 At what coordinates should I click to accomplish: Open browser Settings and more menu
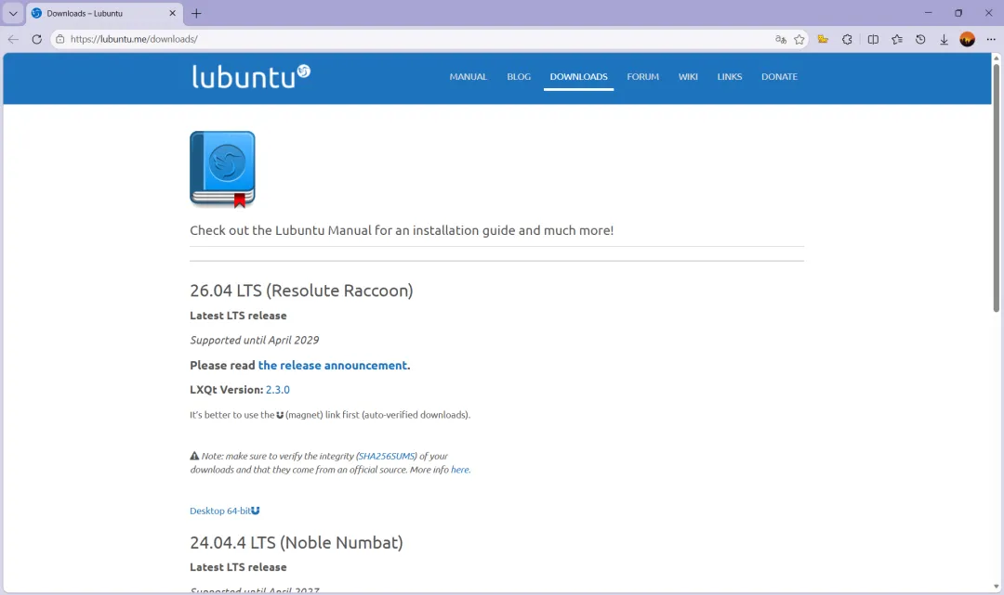pyautogui.click(x=991, y=39)
